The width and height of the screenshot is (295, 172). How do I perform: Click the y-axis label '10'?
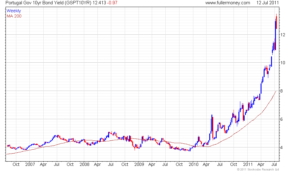point(283,63)
